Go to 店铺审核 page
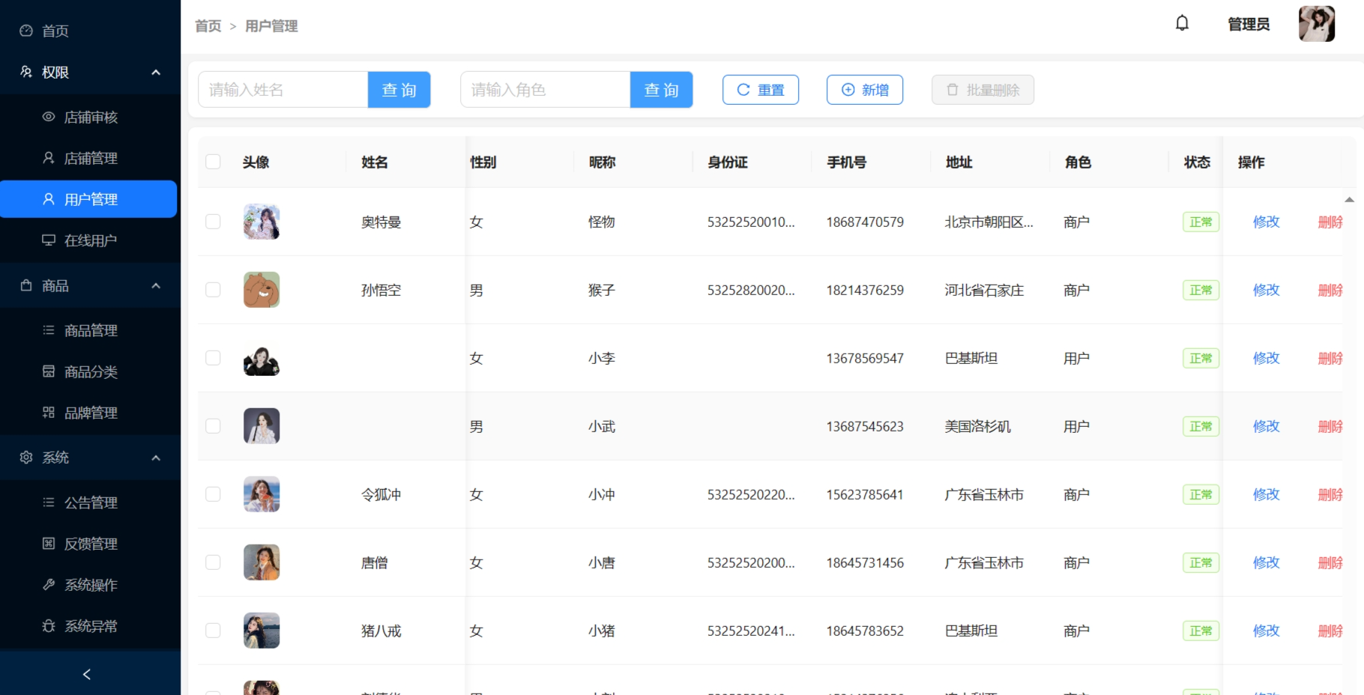 pyautogui.click(x=90, y=117)
